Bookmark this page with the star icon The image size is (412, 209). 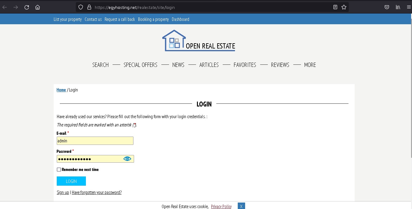point(344,7)
